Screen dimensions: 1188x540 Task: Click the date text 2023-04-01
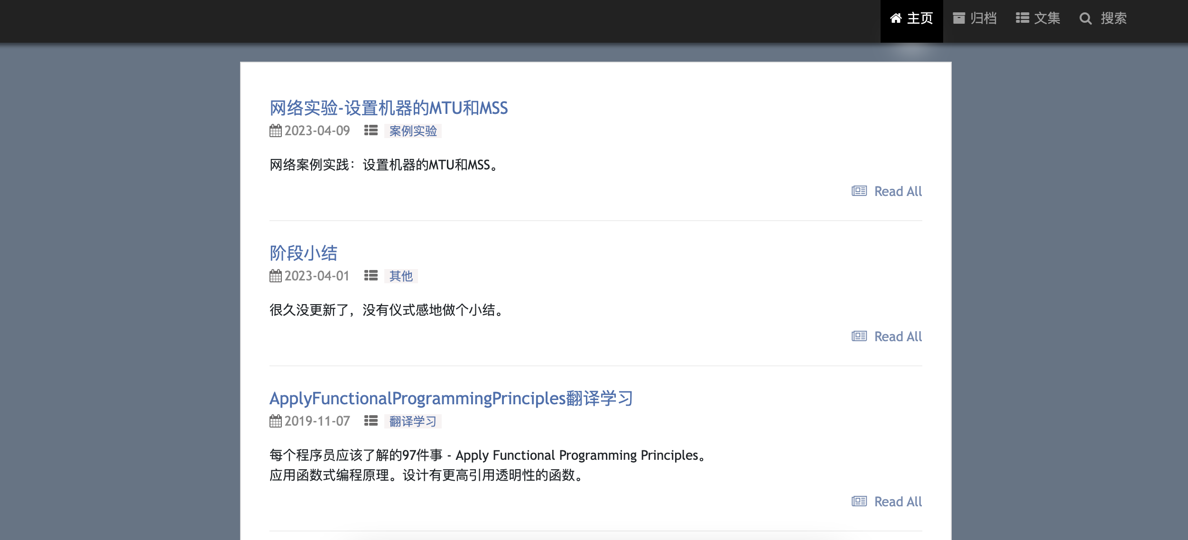[317, 276]
